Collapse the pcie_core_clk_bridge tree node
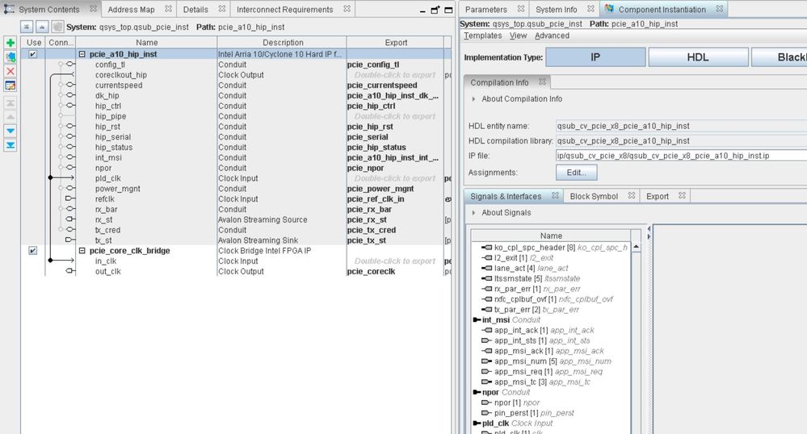This screenshot has width=807, height=434. point(82,250)
